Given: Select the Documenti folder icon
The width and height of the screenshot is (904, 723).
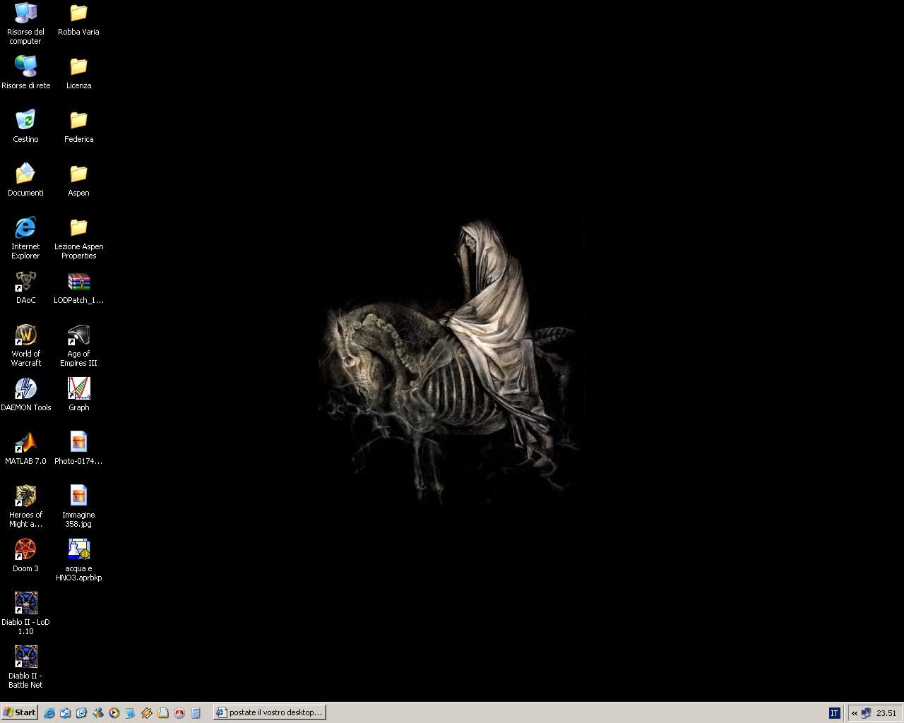Looking at the screenshot, I should click(x=25, y=180).
